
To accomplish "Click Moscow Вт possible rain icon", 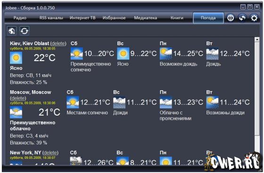I will (x=212, y=102).
